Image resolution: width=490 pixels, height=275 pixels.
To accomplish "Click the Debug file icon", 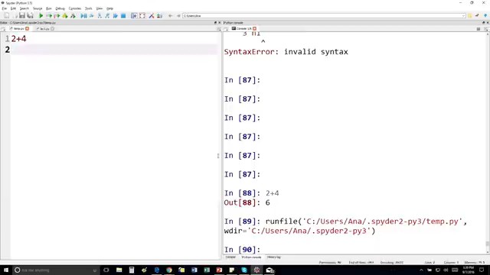I will tap(83, 15).
